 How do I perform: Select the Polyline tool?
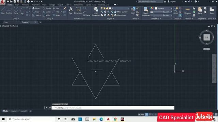9,11
